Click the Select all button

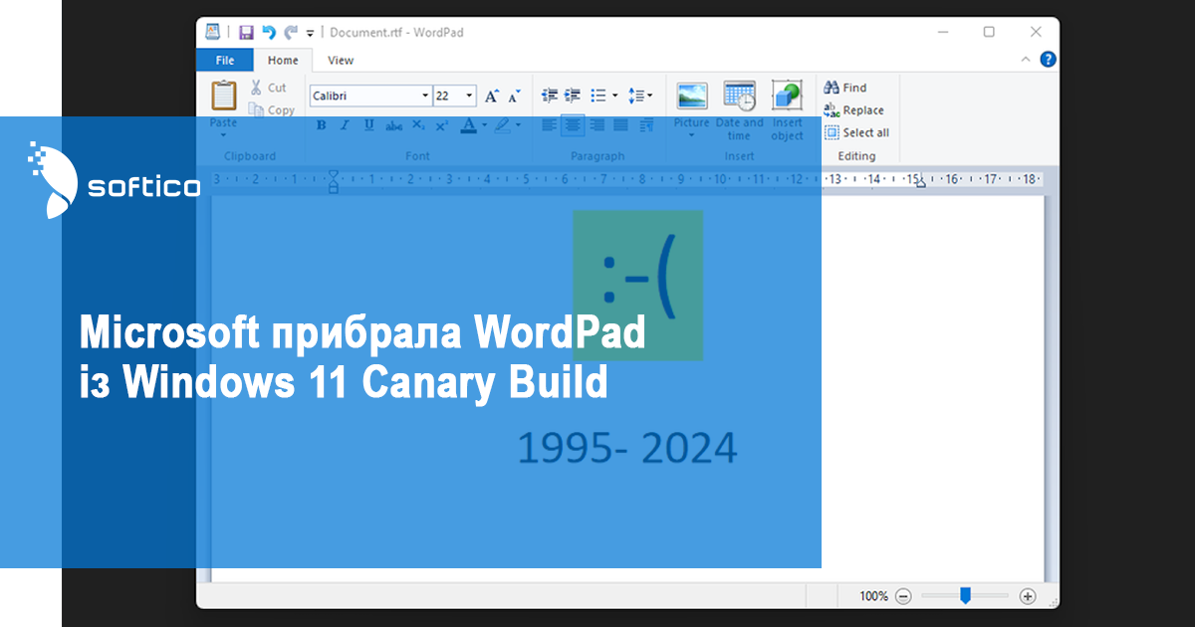pyautogui.click(x=856, y=132)
